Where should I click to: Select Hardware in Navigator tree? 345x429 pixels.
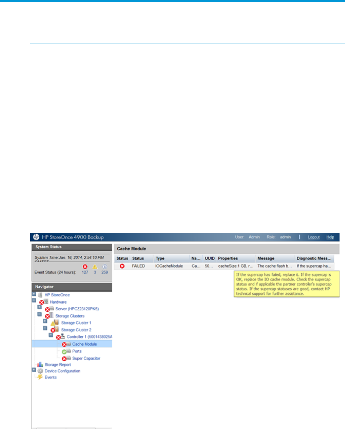pos(58,302)
